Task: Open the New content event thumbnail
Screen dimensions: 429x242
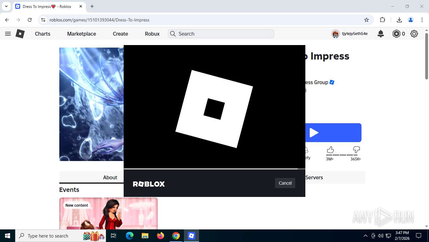Action: [109, 213]
